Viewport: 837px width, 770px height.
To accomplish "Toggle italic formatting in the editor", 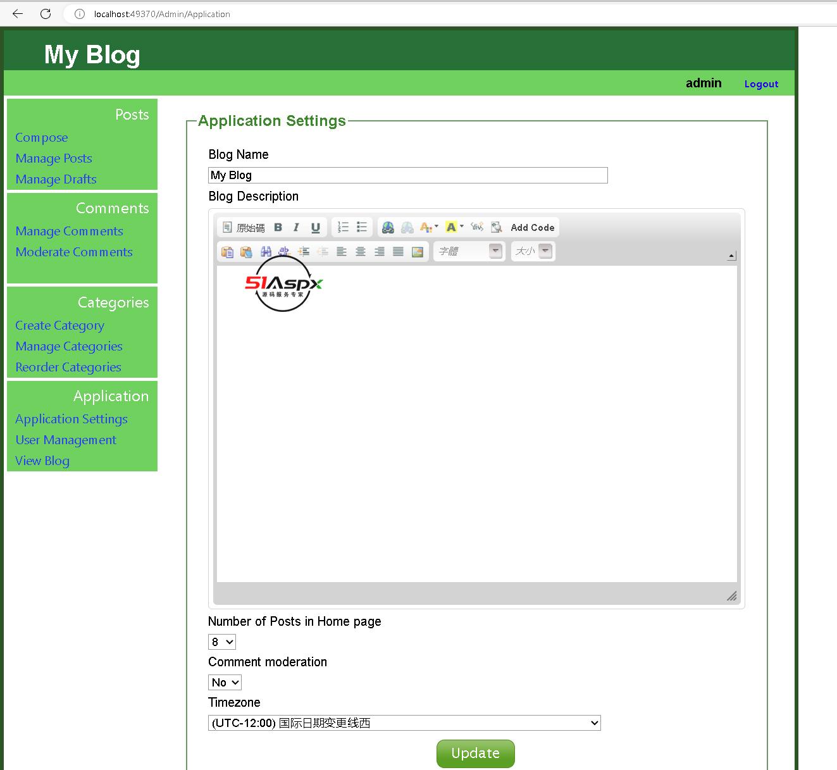I will click(x=296, y=228).
